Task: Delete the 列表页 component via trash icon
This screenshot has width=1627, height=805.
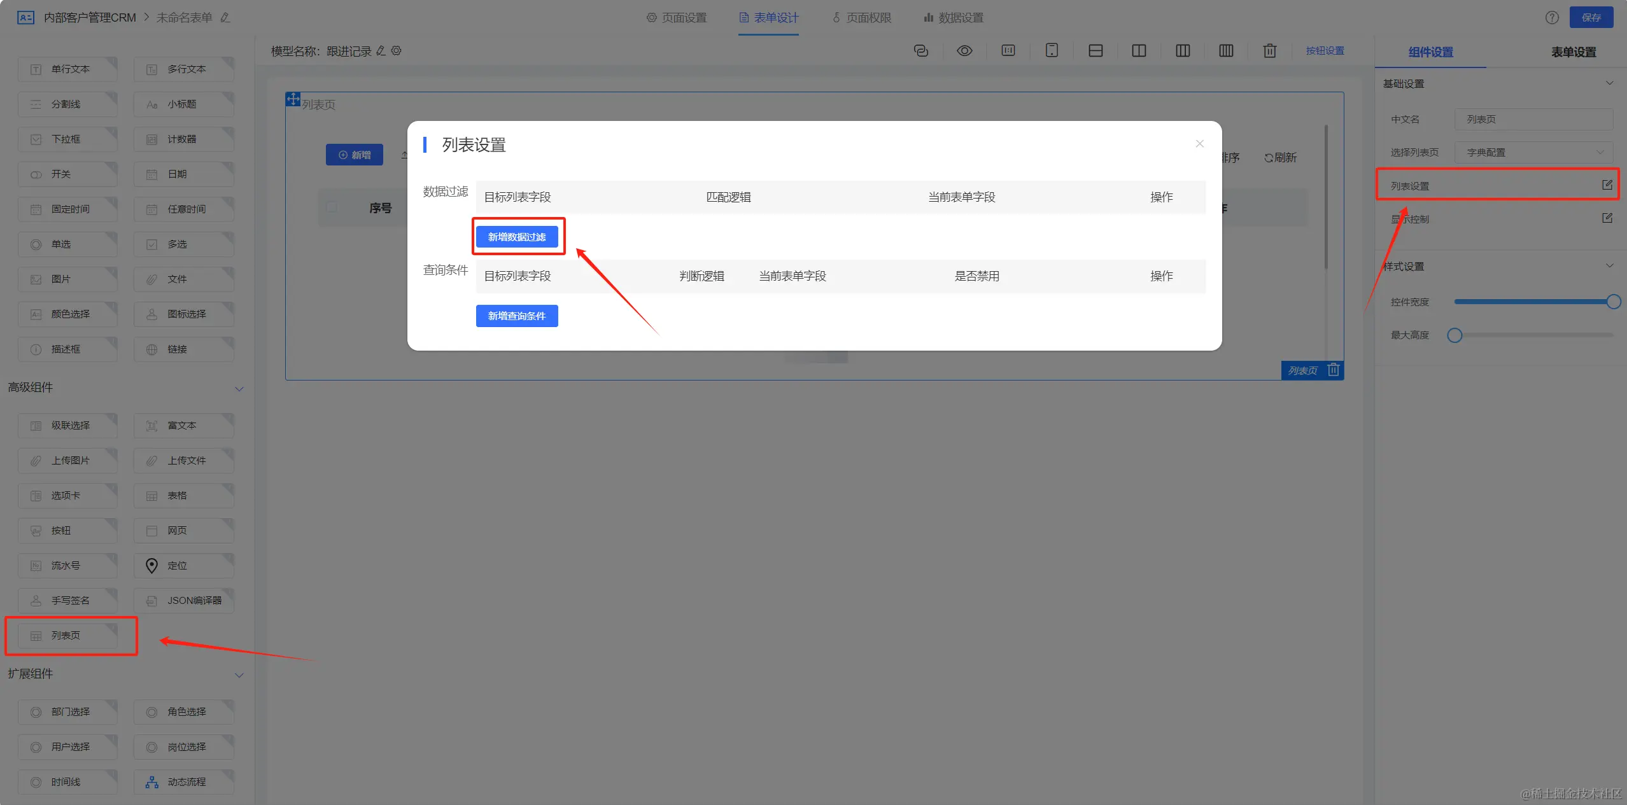Action: [1334, 370]
